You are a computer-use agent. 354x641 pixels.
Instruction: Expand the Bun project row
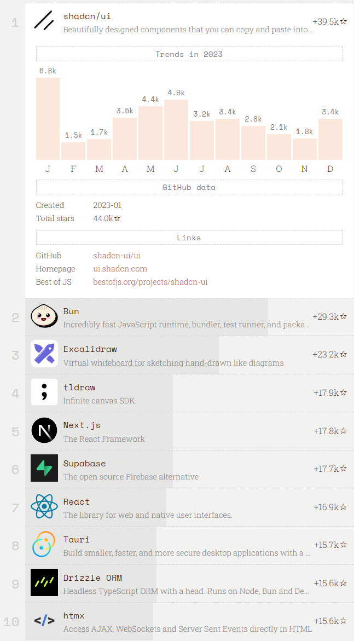(186, 317)
